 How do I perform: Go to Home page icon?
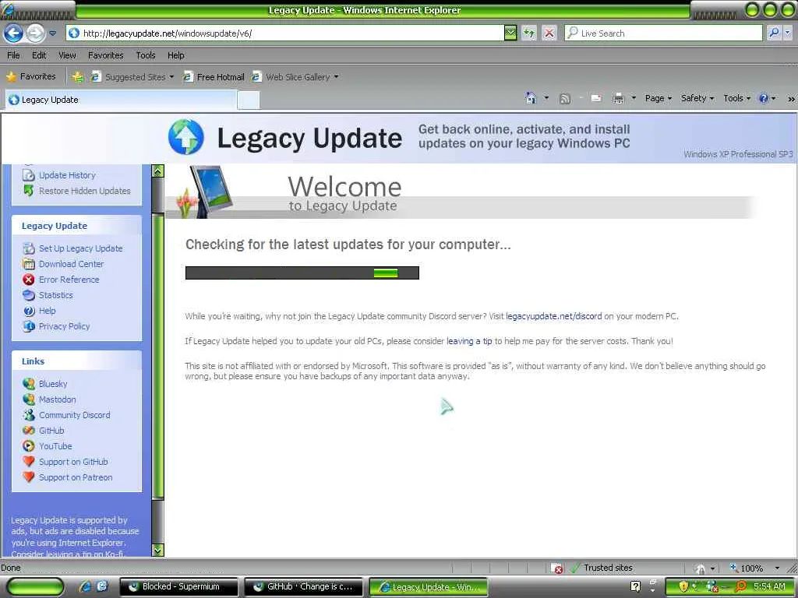[531, 98]
